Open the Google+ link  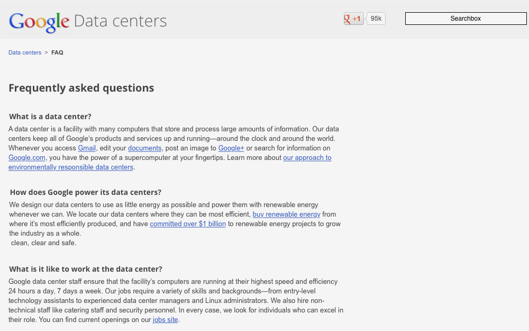pos(231,148)
